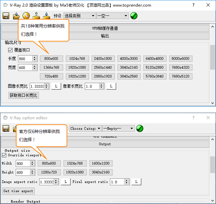The height and width of the screenshot is (204, 216).
Task: Open —Empty— preset dropdown
Action: (x=118, y=128)
